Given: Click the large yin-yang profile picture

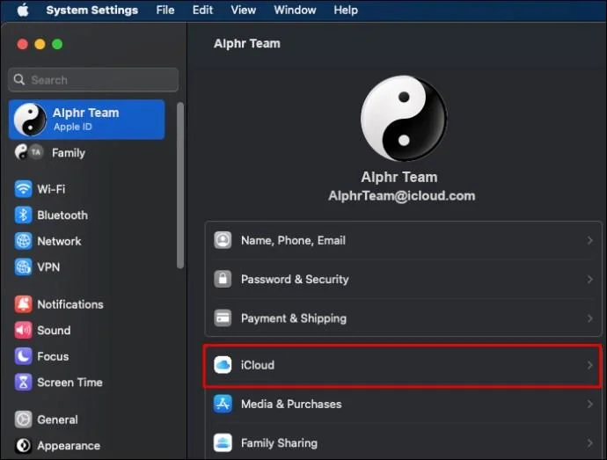Looking at the screenshot, I should pos(404,119).
